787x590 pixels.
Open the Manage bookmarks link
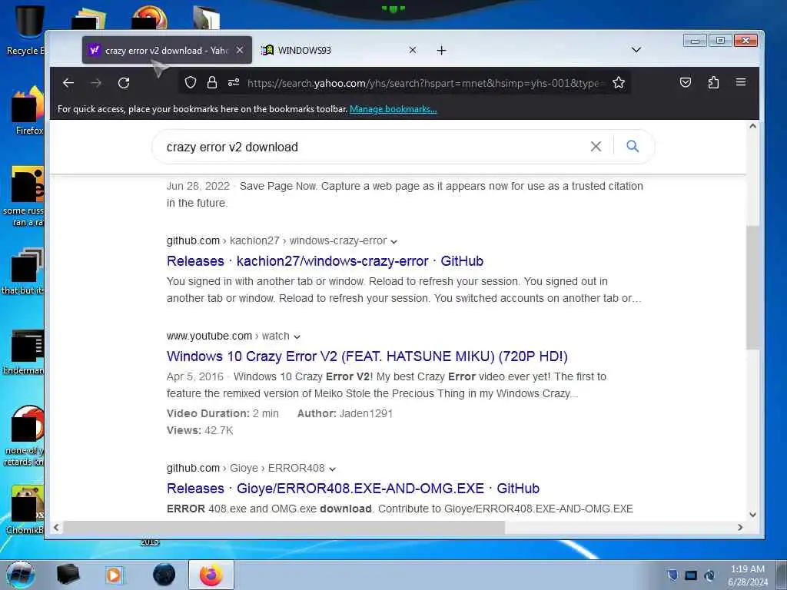[393, 109]
